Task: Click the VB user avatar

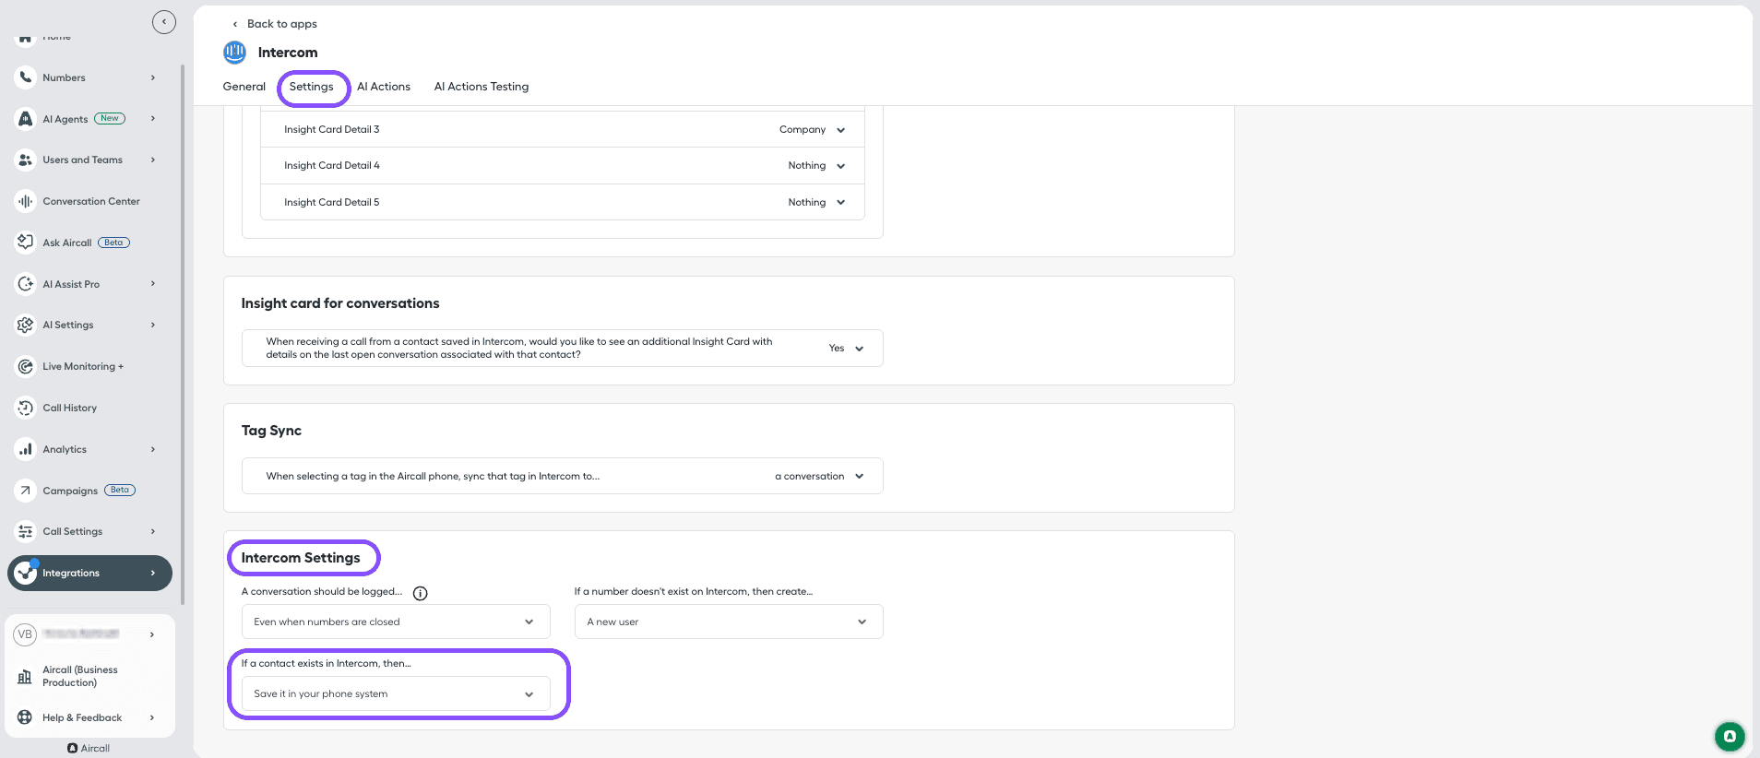Action: pyautogui.click(x=25, y=634)
